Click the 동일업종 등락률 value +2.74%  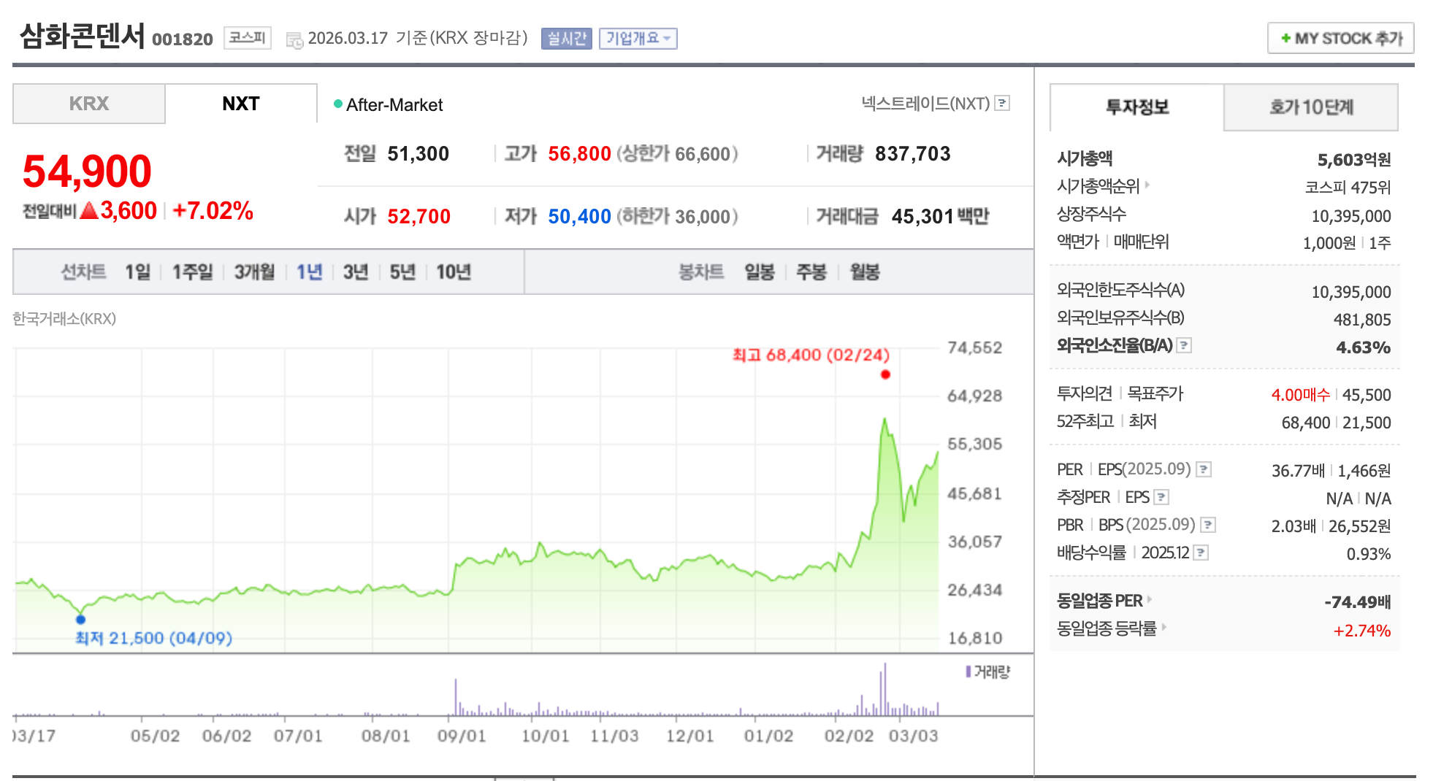tap(1362, 631)
